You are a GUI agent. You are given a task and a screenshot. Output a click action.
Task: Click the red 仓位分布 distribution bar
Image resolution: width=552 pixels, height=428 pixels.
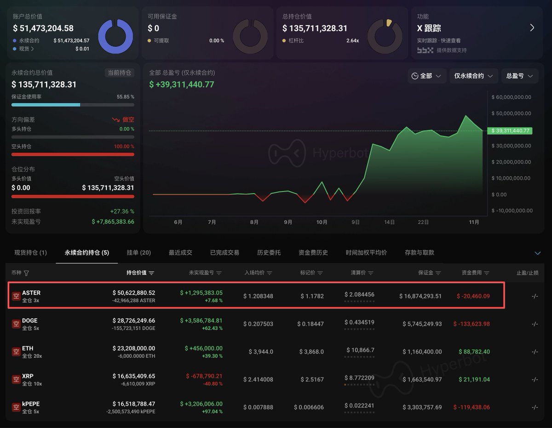[73, 197]
